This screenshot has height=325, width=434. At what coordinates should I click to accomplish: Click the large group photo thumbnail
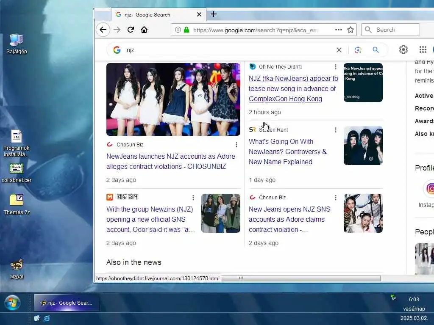[173, 99]
